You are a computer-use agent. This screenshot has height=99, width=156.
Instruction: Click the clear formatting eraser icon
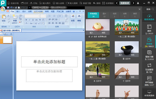point(43,23)
